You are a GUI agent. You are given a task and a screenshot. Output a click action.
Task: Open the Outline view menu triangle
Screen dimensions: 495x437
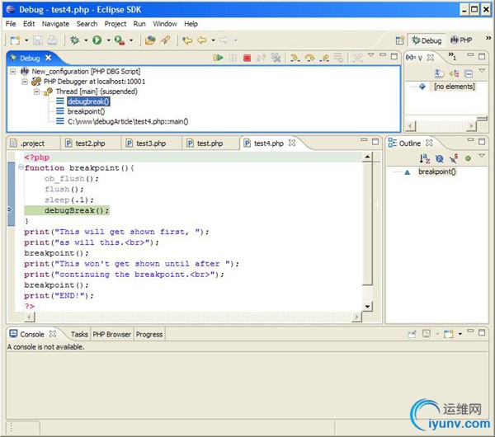(x=482, y=156)
